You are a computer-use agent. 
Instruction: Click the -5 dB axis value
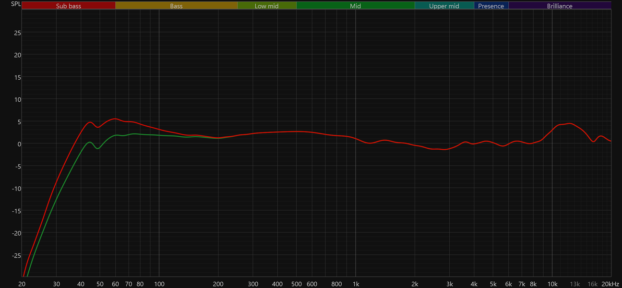tap(17, 166)
